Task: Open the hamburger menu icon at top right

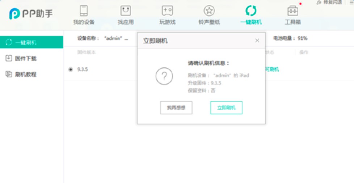Action: 351,2
